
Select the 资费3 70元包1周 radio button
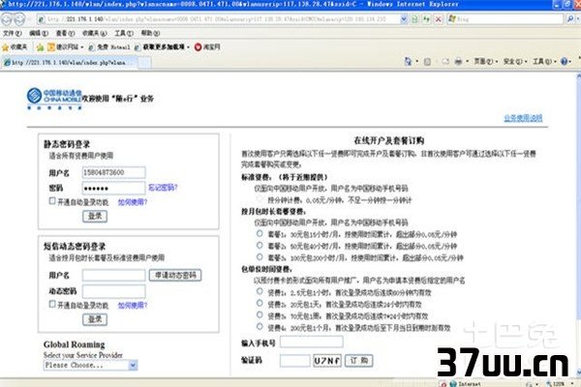260,314
